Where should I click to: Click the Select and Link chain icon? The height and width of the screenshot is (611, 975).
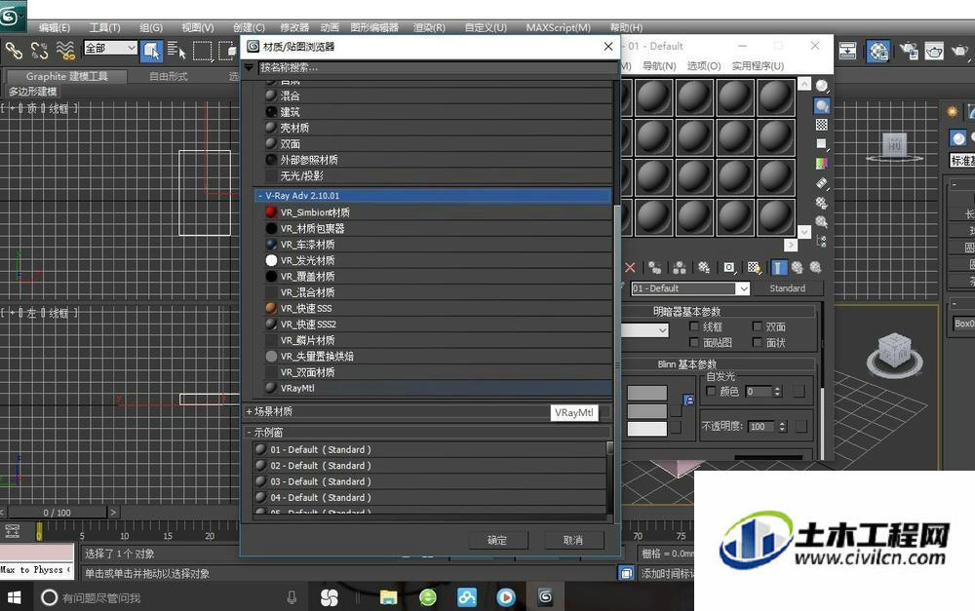(x=14, y=50)
